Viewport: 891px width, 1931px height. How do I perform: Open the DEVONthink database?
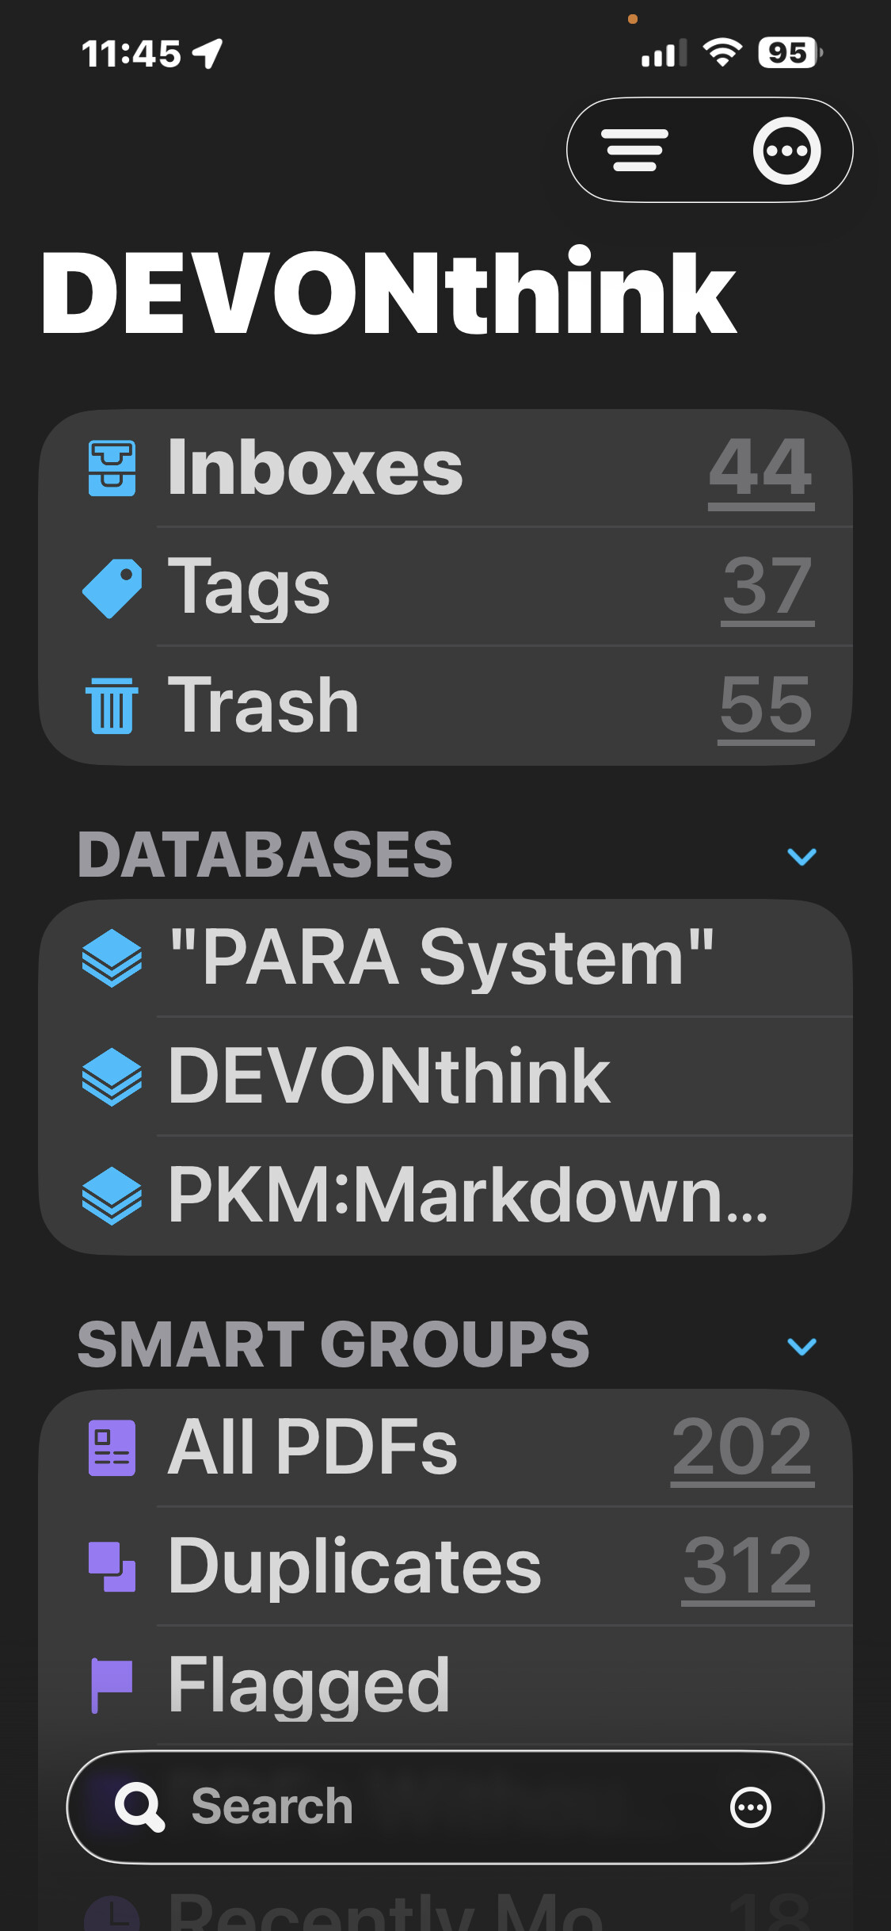(x=390, y=1076)
